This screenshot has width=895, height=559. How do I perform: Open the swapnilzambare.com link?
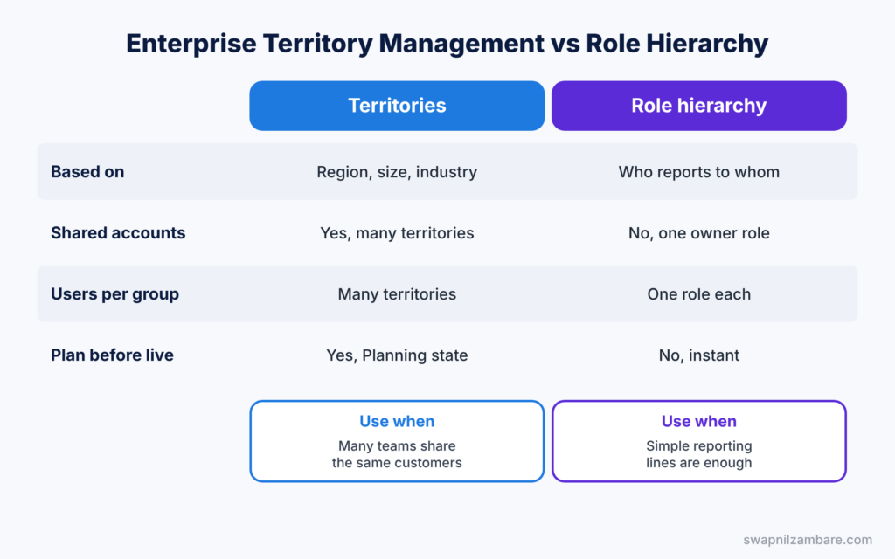(808, 540)
